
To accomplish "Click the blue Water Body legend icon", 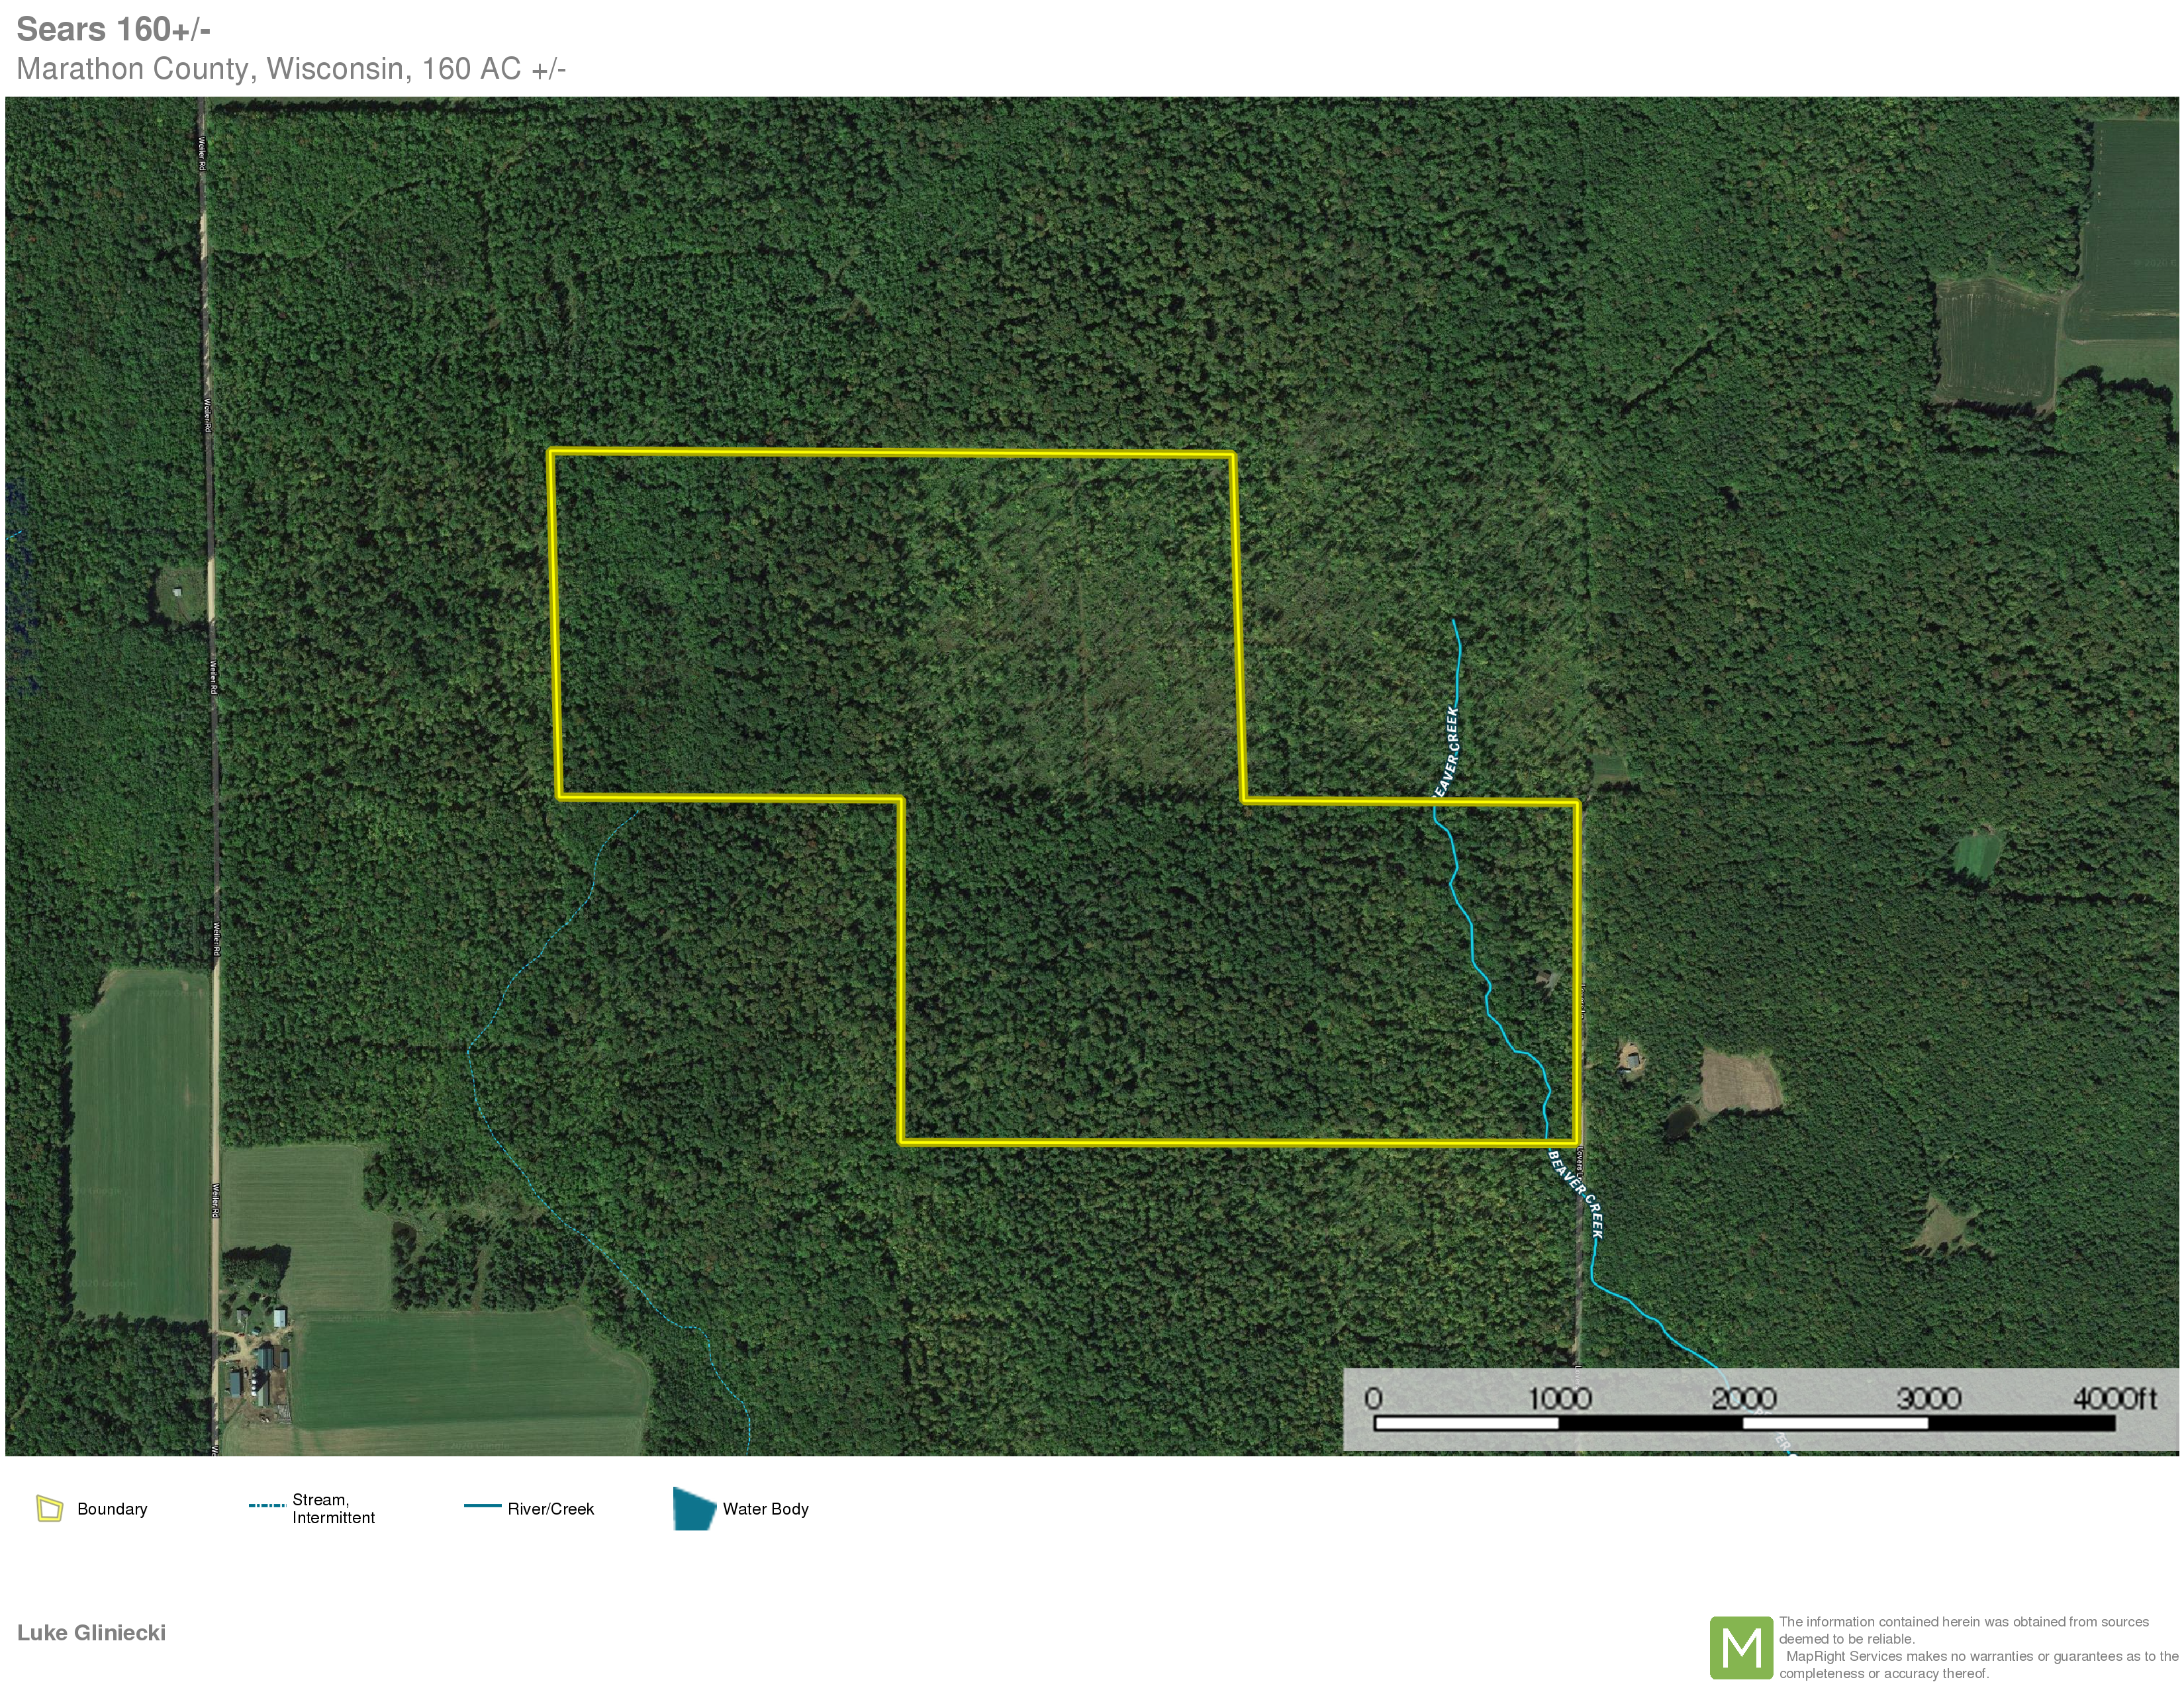I will (694, 1508).
